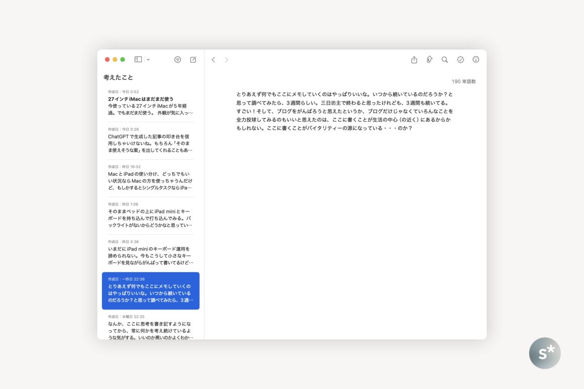Go forward with the right arrow

(227, 59)
